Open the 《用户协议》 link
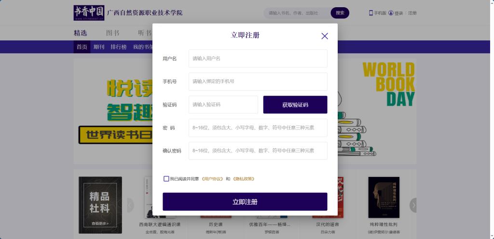Screen dimensions: 494x239 [x=212, y=179]
